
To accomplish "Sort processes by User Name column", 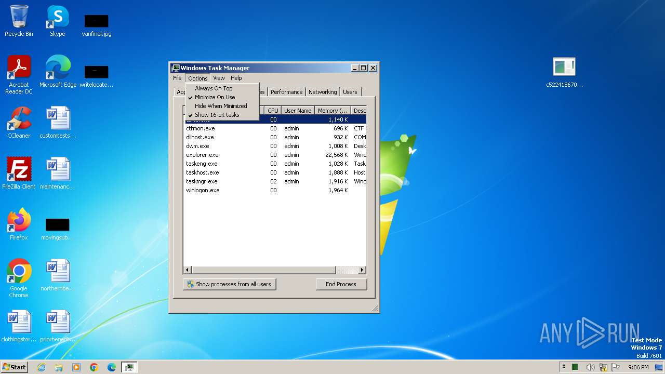I will [298, 111].
